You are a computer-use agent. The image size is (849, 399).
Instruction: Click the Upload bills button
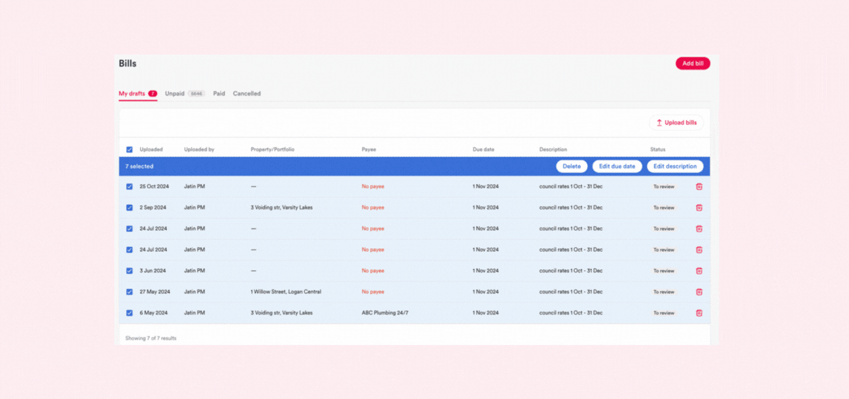tap(676, 123)
